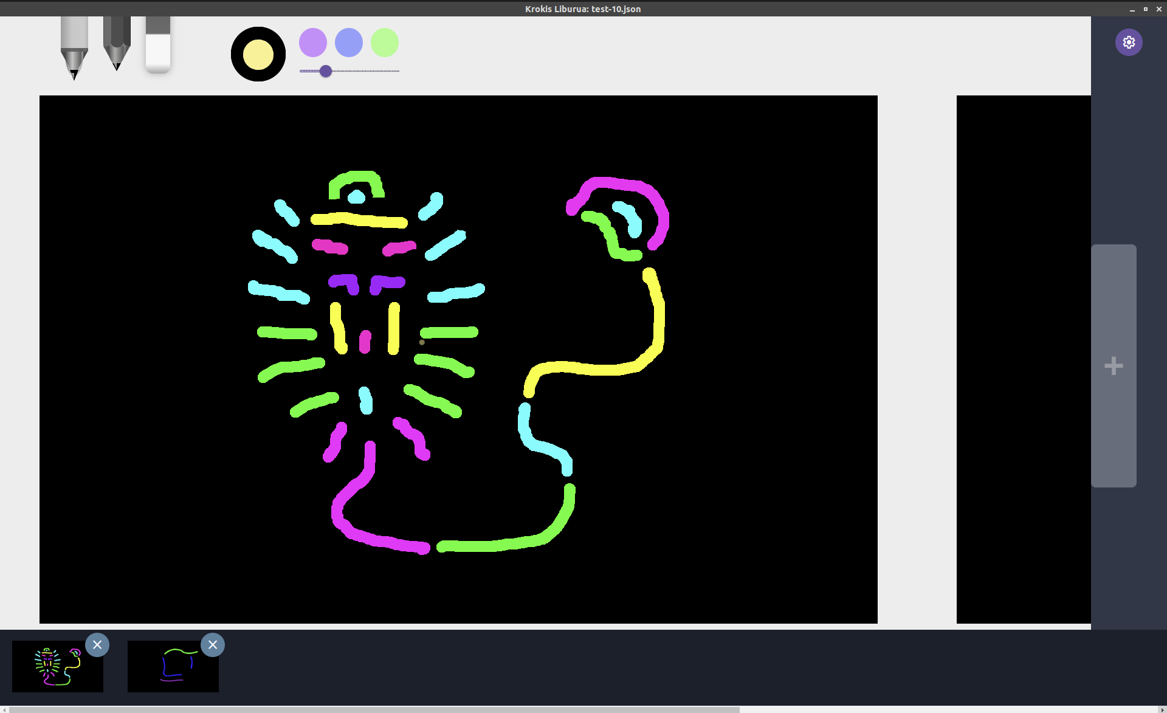Choose the purple color swatch
The image size is (1167, 713).
pos(313,43)
